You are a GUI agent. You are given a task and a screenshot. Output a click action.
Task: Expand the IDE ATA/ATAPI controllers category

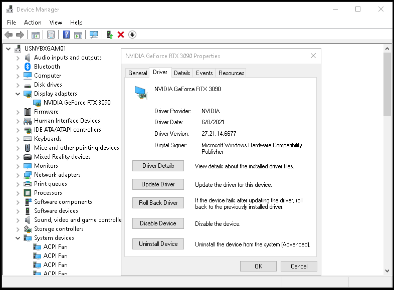click(18, 130)
